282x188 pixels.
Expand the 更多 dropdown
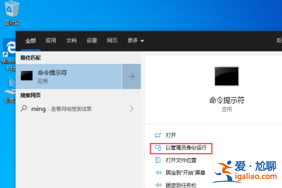(136, 41)
